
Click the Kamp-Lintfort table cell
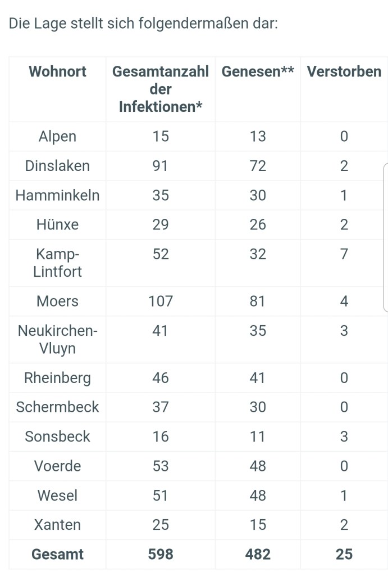(x=57, y=263)
